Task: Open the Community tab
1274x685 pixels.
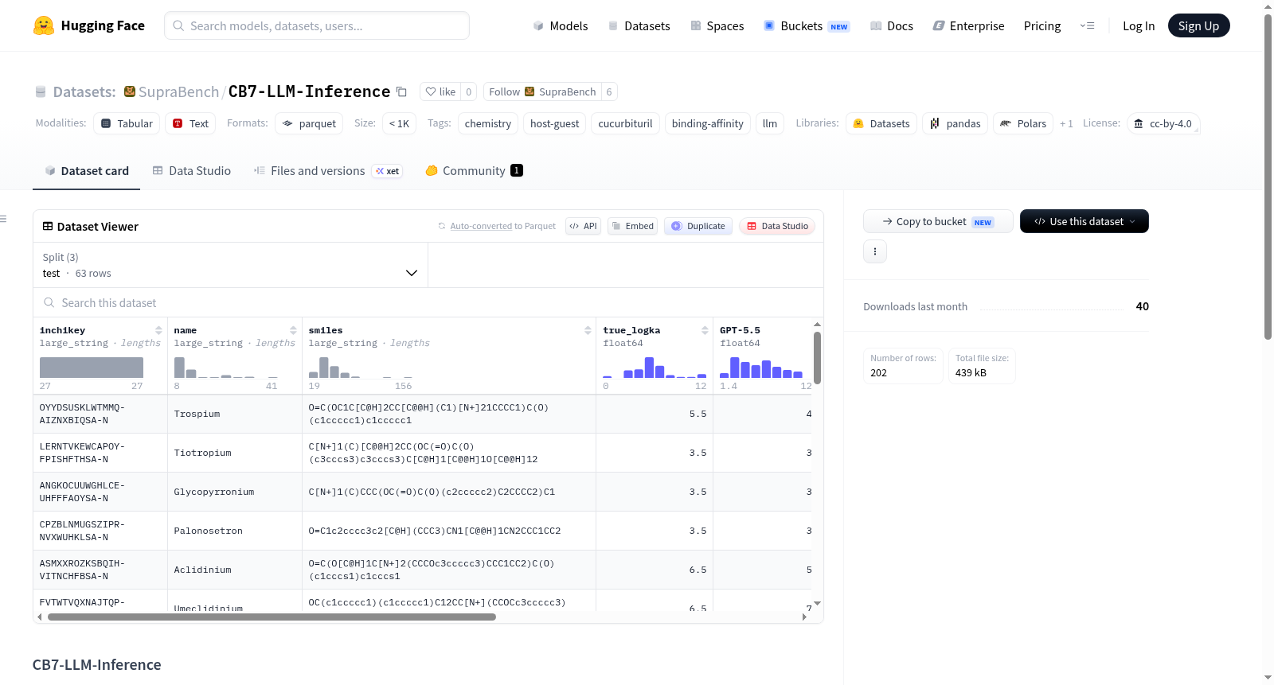Action: coord(474,171)
